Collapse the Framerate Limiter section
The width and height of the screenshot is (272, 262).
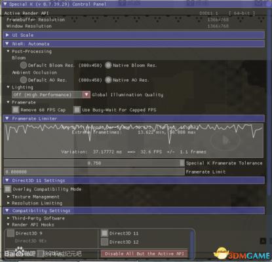click(134, 119)
